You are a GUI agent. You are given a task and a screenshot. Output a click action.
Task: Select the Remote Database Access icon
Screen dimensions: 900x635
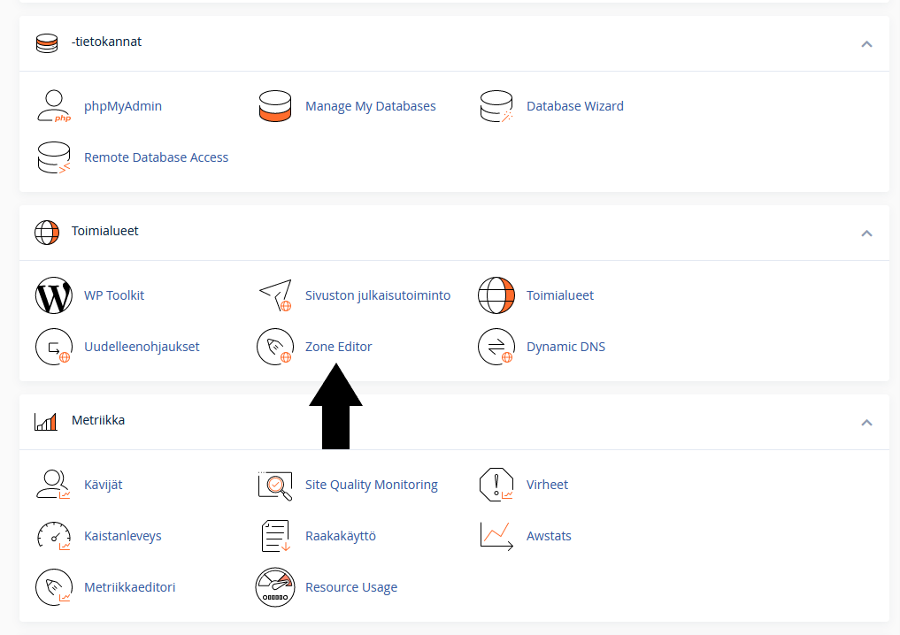pos(53,157)
